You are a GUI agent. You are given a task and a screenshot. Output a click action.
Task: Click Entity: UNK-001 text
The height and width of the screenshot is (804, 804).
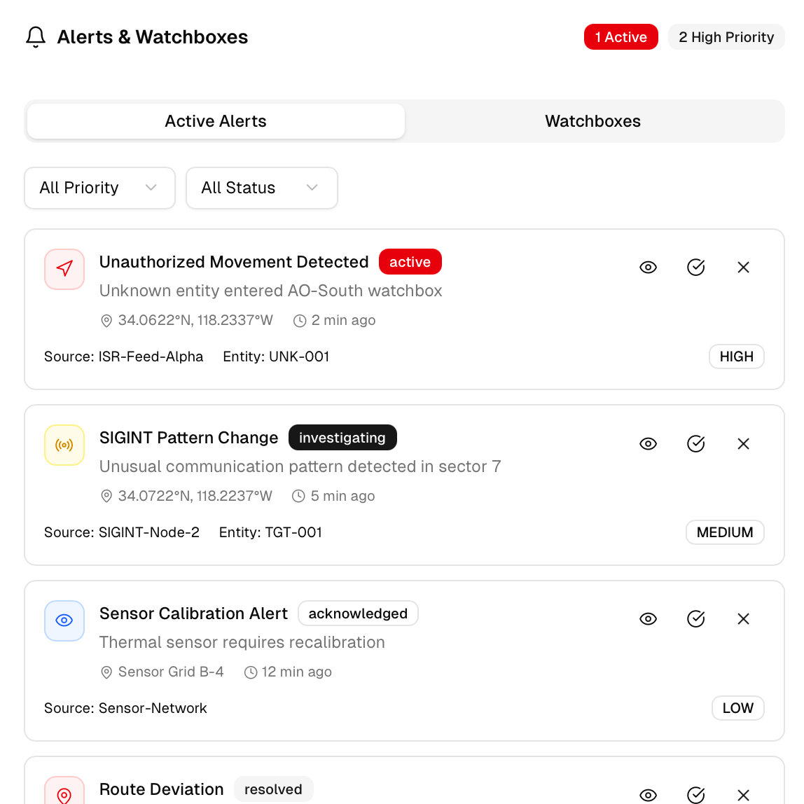[x=276, y=356]
